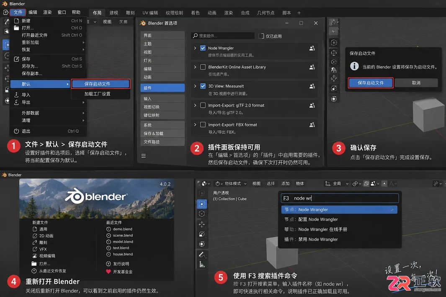The height and width of the screenshot is (297, 446).
Task: Open 键位映射 section in 首选项 sidebar
Action: point(162,115)
